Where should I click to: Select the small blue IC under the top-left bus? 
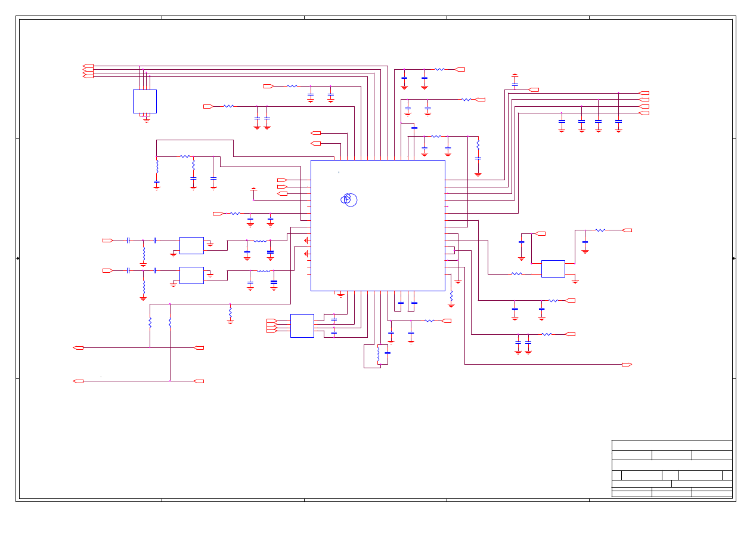click(144, 101)
